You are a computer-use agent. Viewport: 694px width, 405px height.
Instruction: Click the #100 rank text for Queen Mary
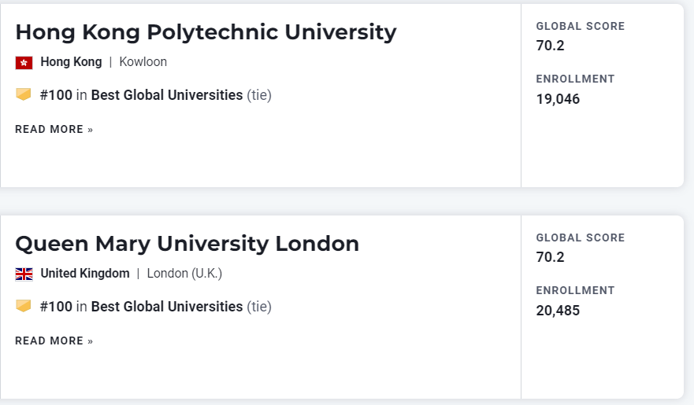[56, 307]
